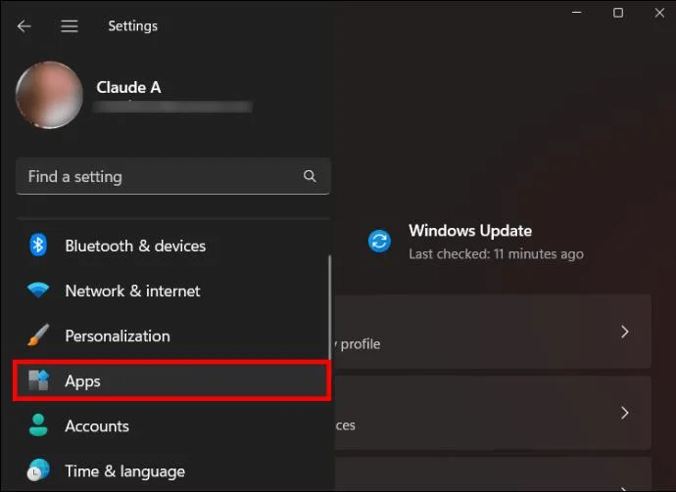Expand the profile card chevron
676x492 pixels.
pyautogui.click(x=625, y=332)
